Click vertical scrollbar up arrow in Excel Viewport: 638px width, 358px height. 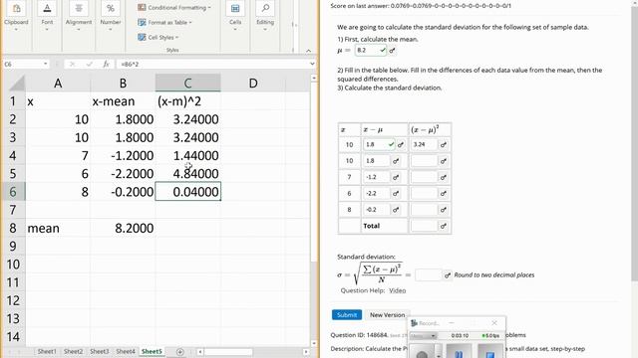(314, 78)
